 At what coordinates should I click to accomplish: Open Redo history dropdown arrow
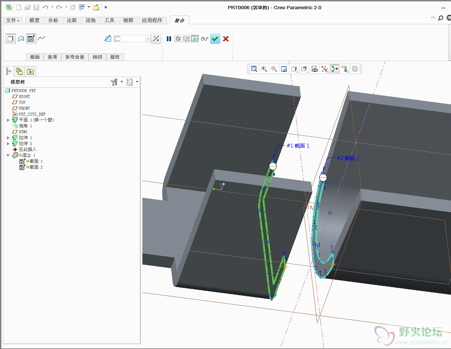pos(66,7)
